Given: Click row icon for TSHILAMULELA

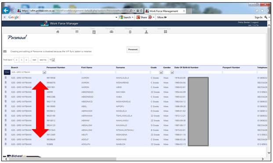Looking at the screenshot, I should click(6, 116).
